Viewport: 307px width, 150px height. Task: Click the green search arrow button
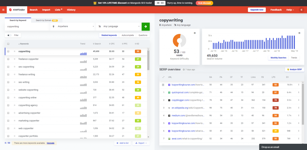146,26
